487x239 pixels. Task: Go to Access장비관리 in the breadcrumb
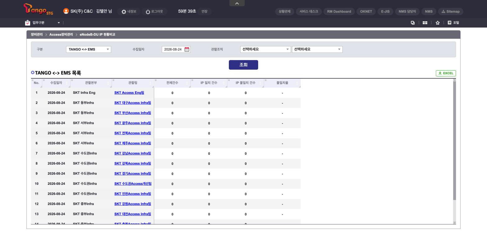[x=61, y=35]
